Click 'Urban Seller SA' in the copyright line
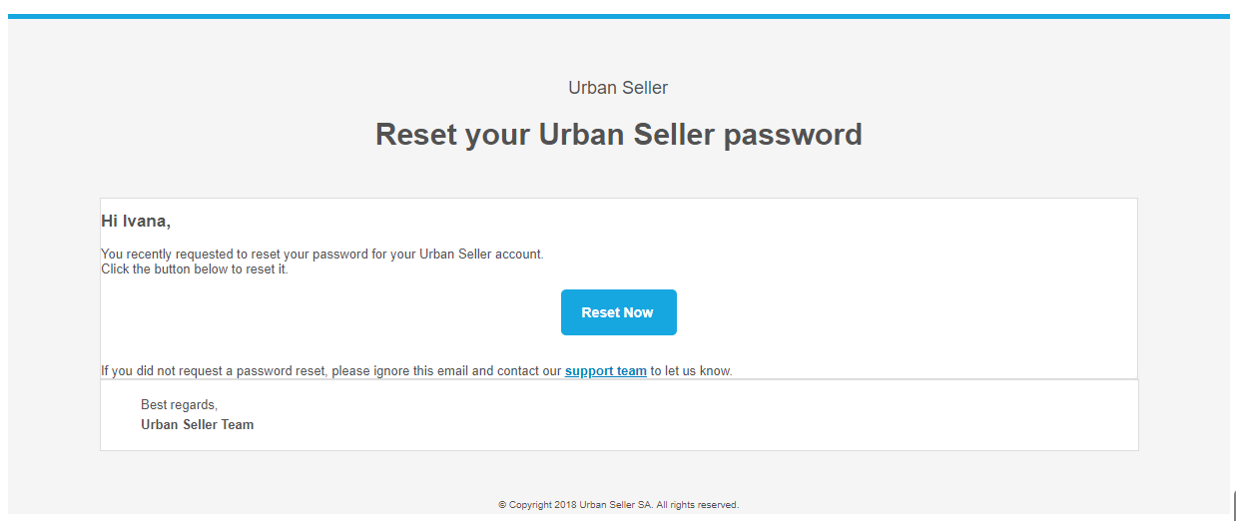The height and width of the screenshot is (521, 1236). point(615,505)
